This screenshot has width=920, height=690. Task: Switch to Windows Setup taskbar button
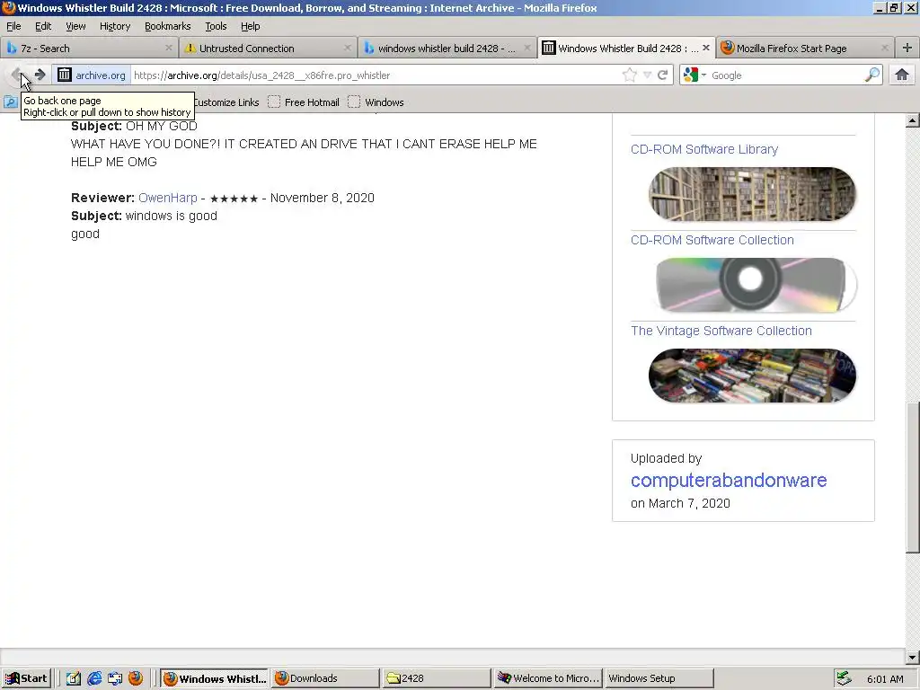pos(659,678)
